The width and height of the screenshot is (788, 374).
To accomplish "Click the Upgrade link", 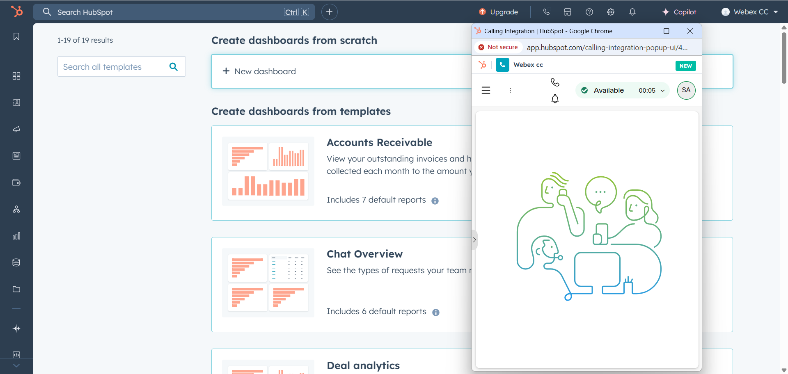I will pos(498,12).
